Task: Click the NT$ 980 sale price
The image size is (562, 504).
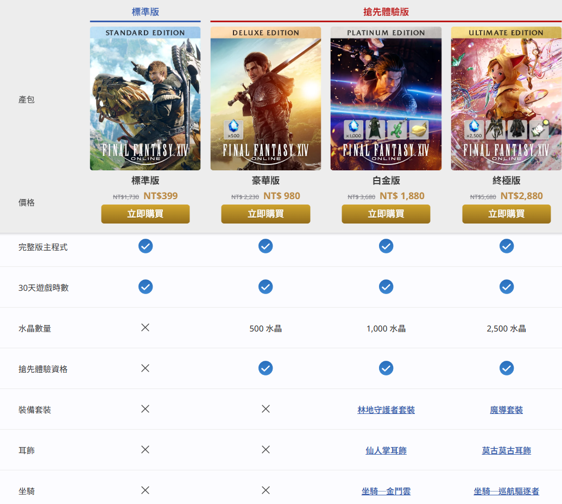Action: click(x=282, y=196)
